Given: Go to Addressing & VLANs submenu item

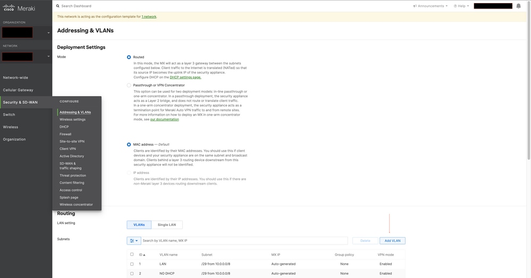Looking at the screenshot, I should click(75, 112).
